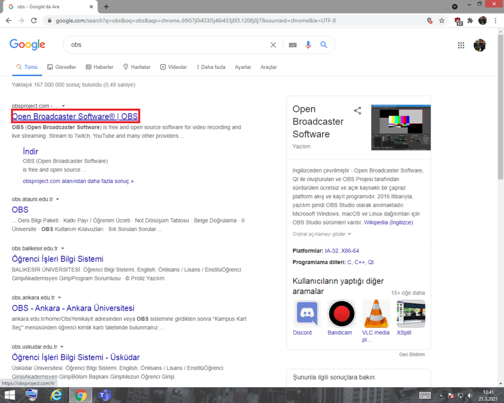This screenshot has width=504, height=403.
Task: Open the Araçlar search tools
Action: (269, 67)
